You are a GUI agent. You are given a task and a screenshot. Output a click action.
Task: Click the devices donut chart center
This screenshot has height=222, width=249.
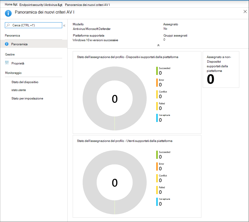coord(115,99)
